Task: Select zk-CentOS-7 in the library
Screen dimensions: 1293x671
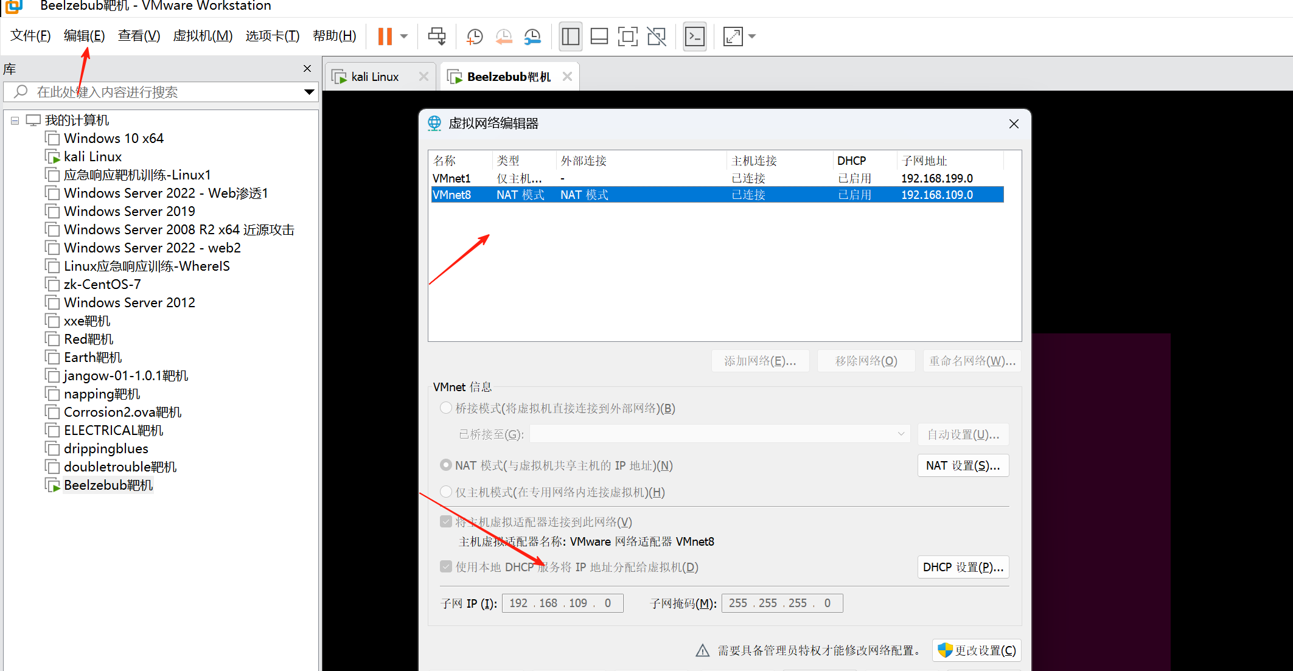Action: click(102, 285)
